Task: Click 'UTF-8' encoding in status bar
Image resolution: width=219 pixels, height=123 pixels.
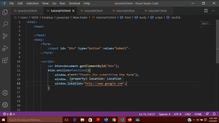Action: pyautogui.click(x=177, y=114)
